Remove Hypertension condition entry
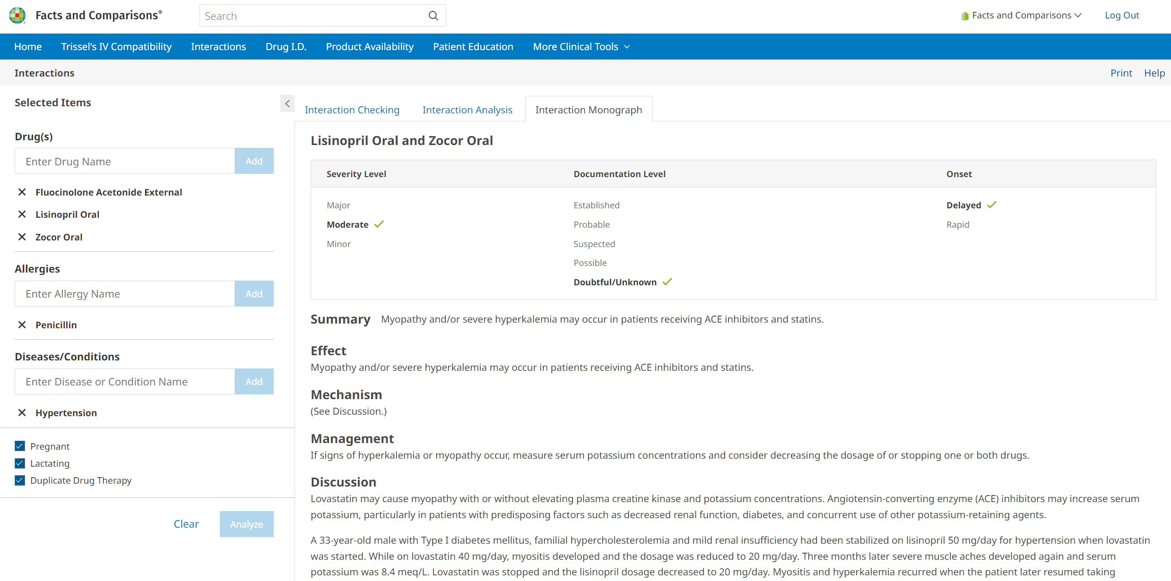The image size is (1171, 581). pos(22,413)
